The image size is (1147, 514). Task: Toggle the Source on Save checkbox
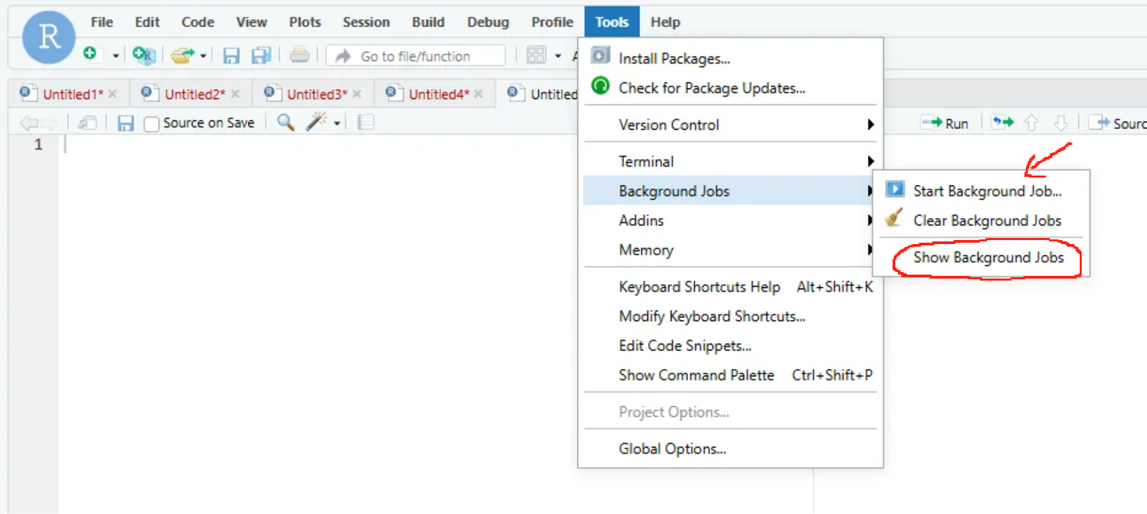click(152, 124)
